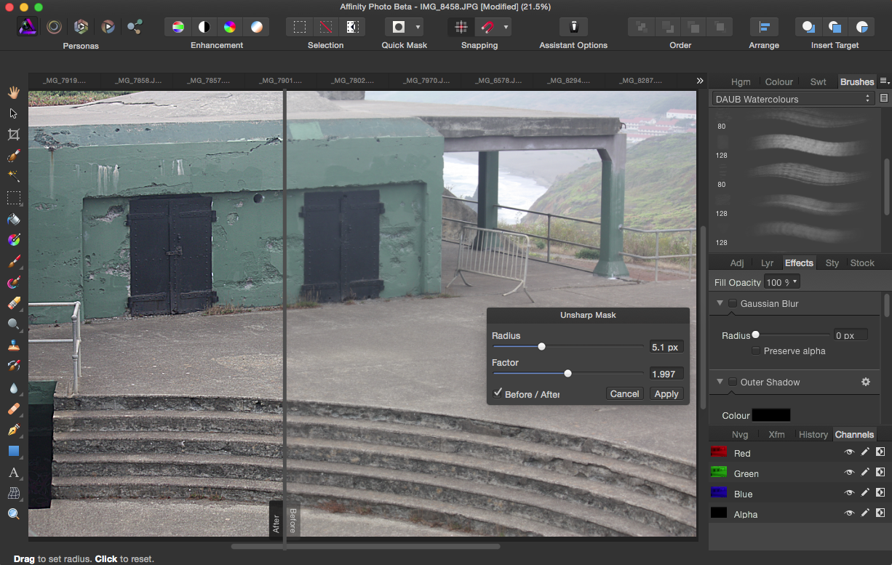892x565 pixels.
Task: Click the Arrange align icon
Action: tap(764, 27)
